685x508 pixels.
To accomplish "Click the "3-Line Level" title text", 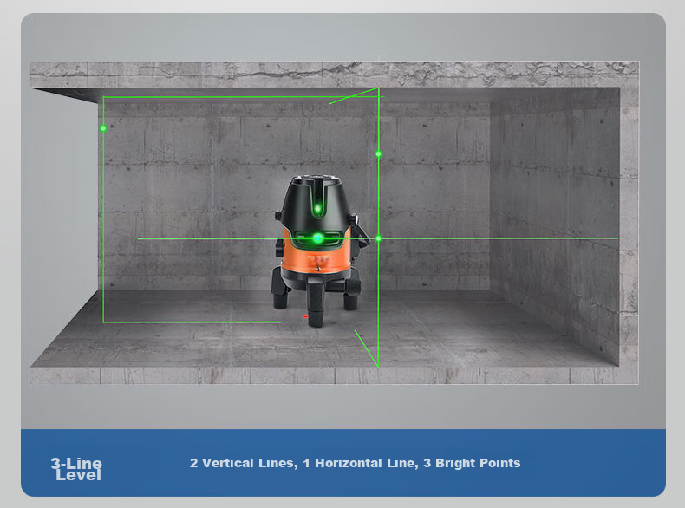I will click(x=76, y=469).
